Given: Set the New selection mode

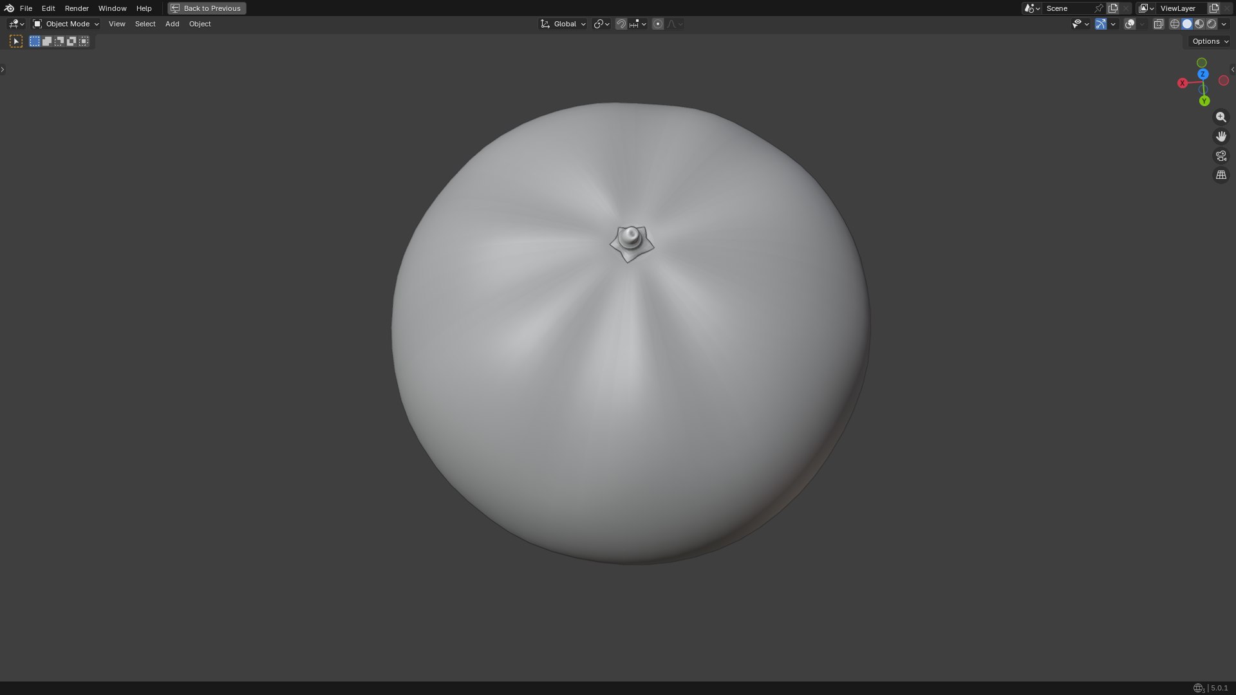Looking at the screenshot, I should click(x=35, y=41).
